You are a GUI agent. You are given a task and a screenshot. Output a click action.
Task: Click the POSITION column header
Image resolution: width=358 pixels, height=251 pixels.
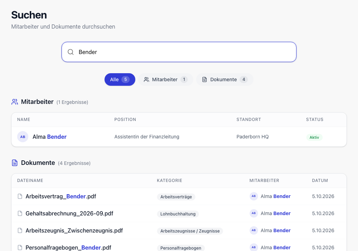(x=125, y=120)
